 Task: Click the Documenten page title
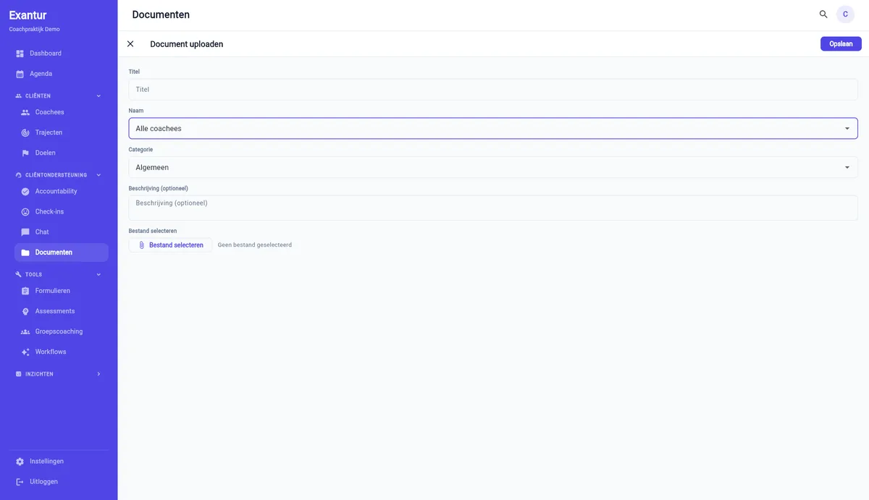161,14
